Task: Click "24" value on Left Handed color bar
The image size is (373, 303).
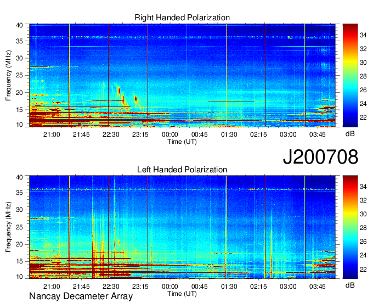Action: pyautogui.click(x=363, y=255)
